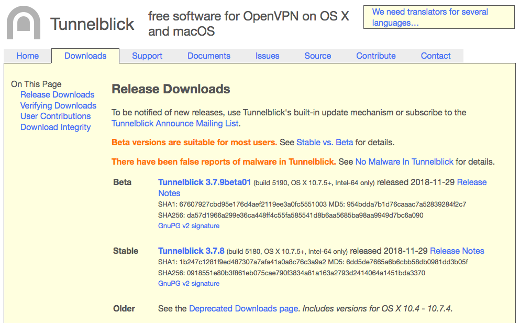The width and height of the screenshot is (520, 323).
Task: Open Download Integrity sidebar link
Action: tap(56, 127)
